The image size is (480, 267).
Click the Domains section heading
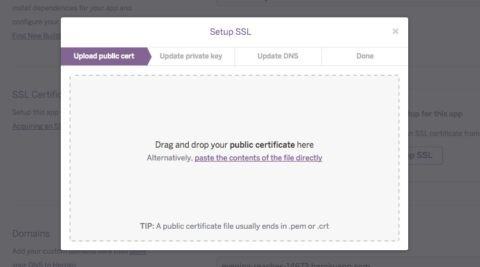click(31, 233)
